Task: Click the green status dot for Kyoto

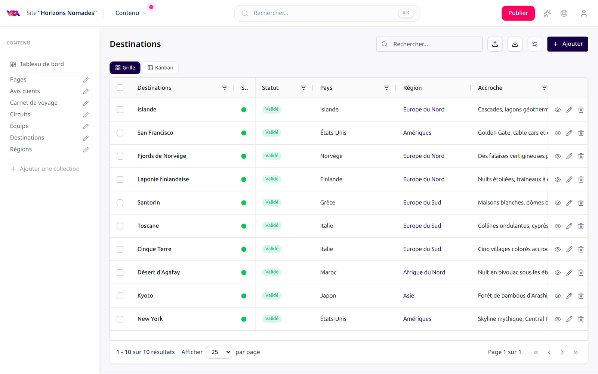Action: (x=244, y=296)
